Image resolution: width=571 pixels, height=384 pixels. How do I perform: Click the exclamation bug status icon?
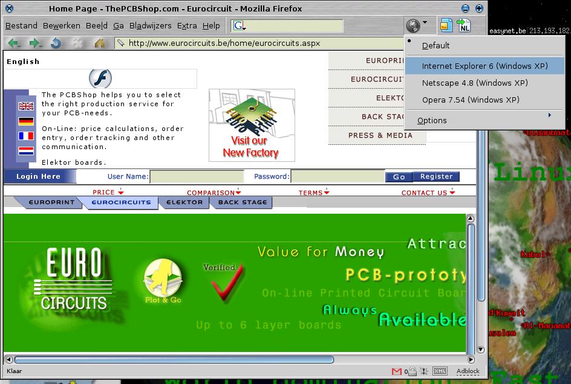[423, 371]
